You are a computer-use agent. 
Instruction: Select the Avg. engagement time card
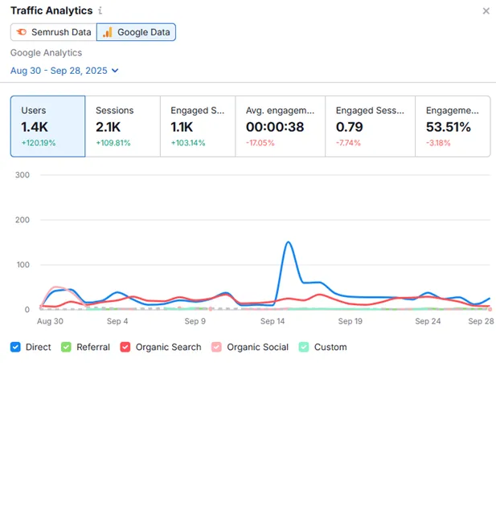[x=281, y=126]
